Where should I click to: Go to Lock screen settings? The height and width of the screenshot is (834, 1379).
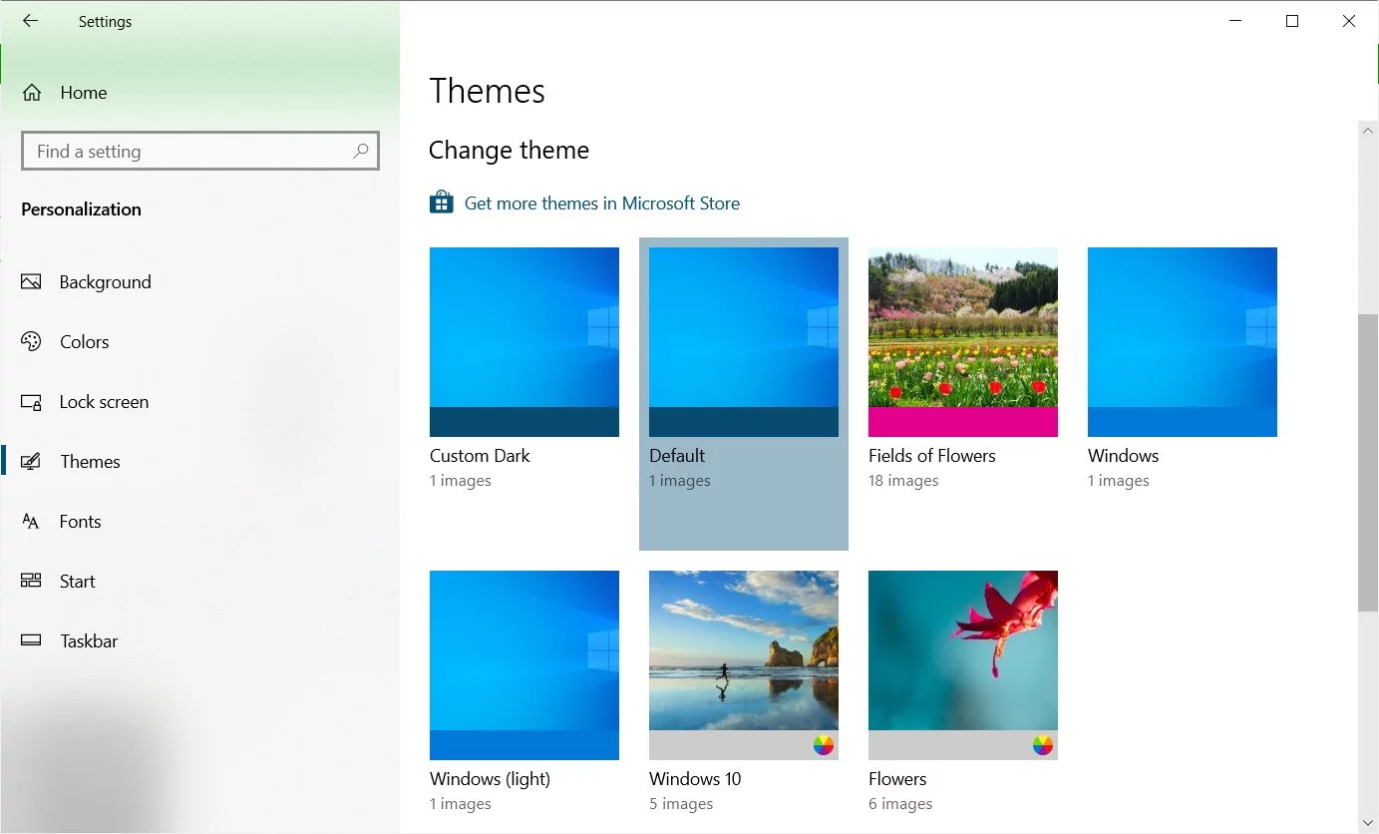(199, 402)
